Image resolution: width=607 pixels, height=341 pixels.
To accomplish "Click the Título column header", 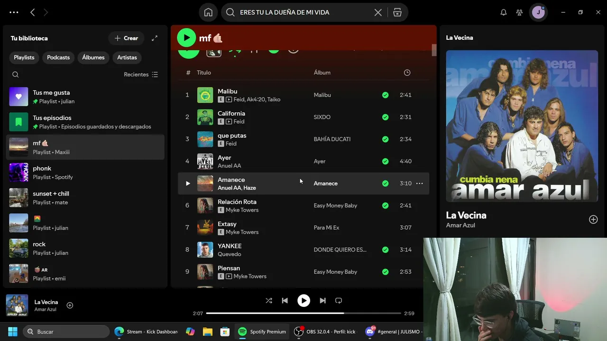I will (x=204, y=72).
